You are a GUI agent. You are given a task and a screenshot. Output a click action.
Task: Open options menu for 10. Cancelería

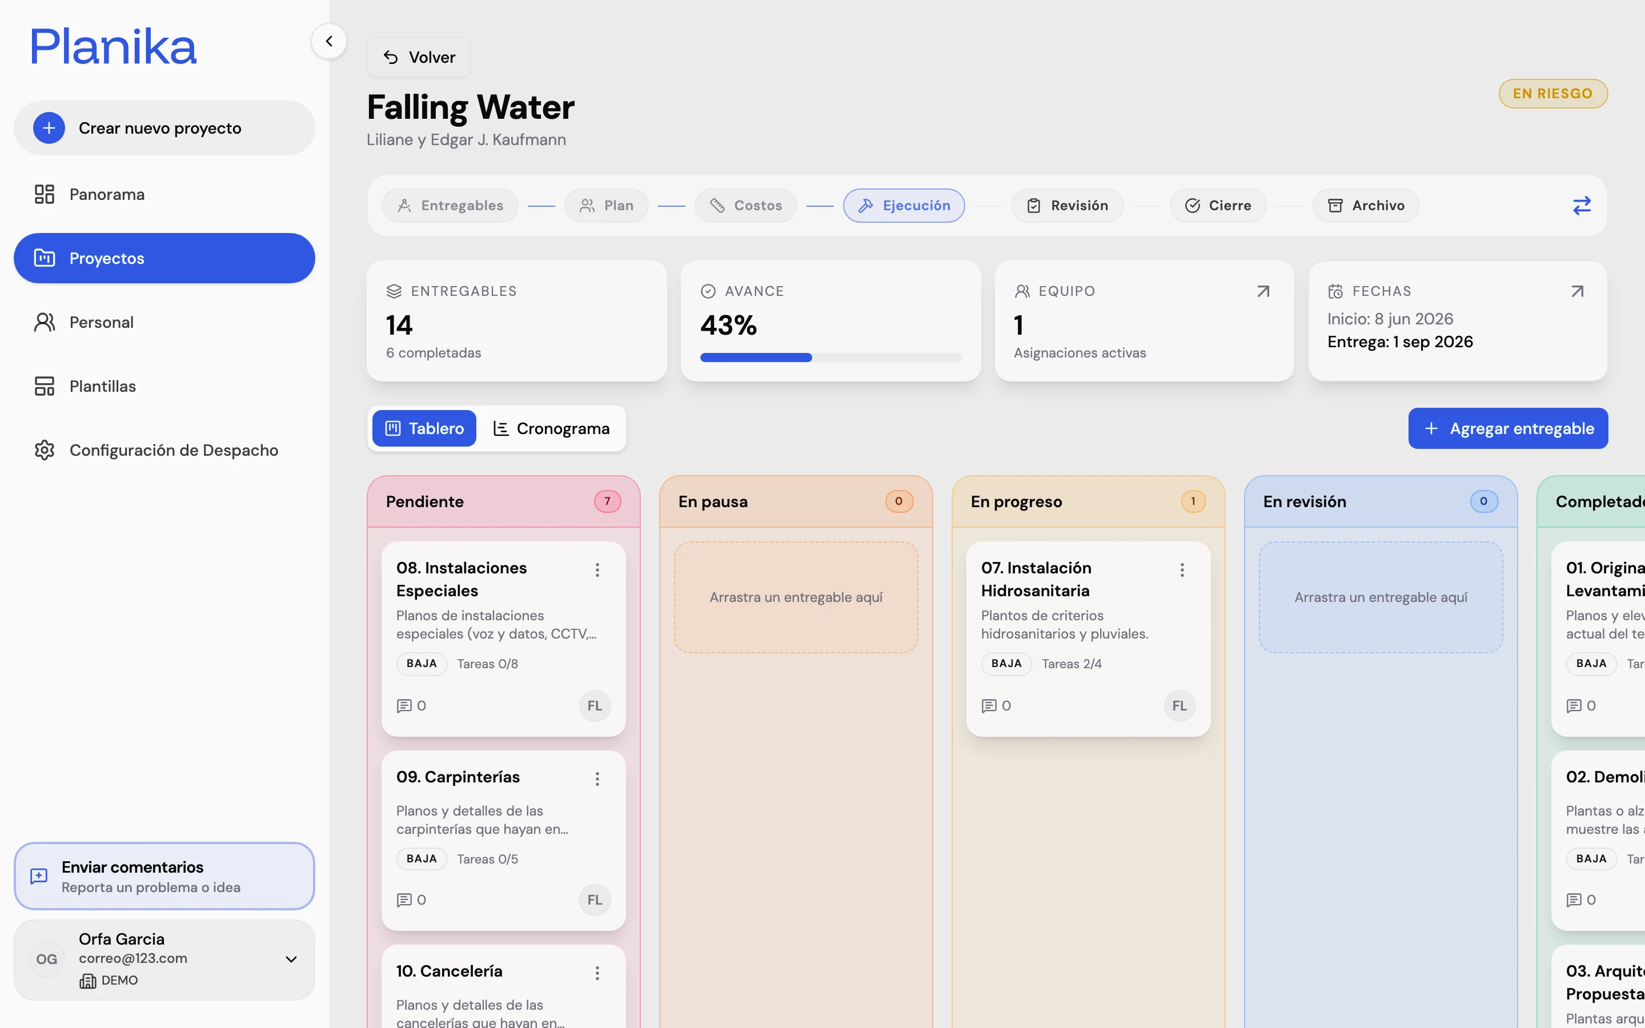(x=597, y=973)
